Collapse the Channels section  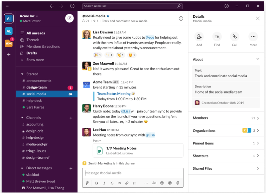point(22,118)
